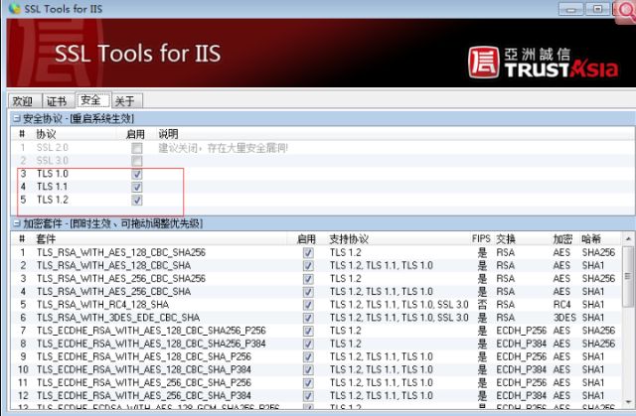The height and width of the screenshot is (416, 636).
Task: Click the SSL Tools app icon in titlebar
Action: pos(14,8)
